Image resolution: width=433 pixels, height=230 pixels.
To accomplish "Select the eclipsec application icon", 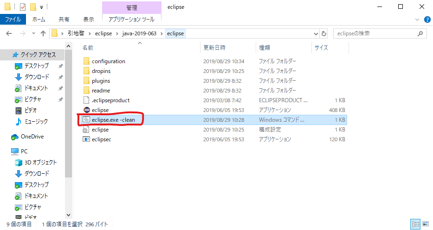I will point(86,139).
